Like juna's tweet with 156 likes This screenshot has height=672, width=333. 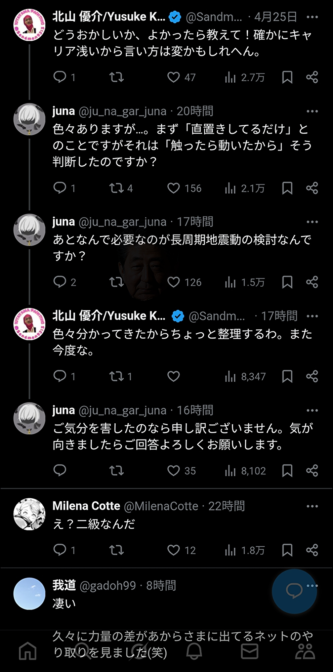[173, 188]
